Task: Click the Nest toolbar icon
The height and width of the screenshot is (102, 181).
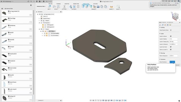Action: pyautogui.click(x=49, y=7)
